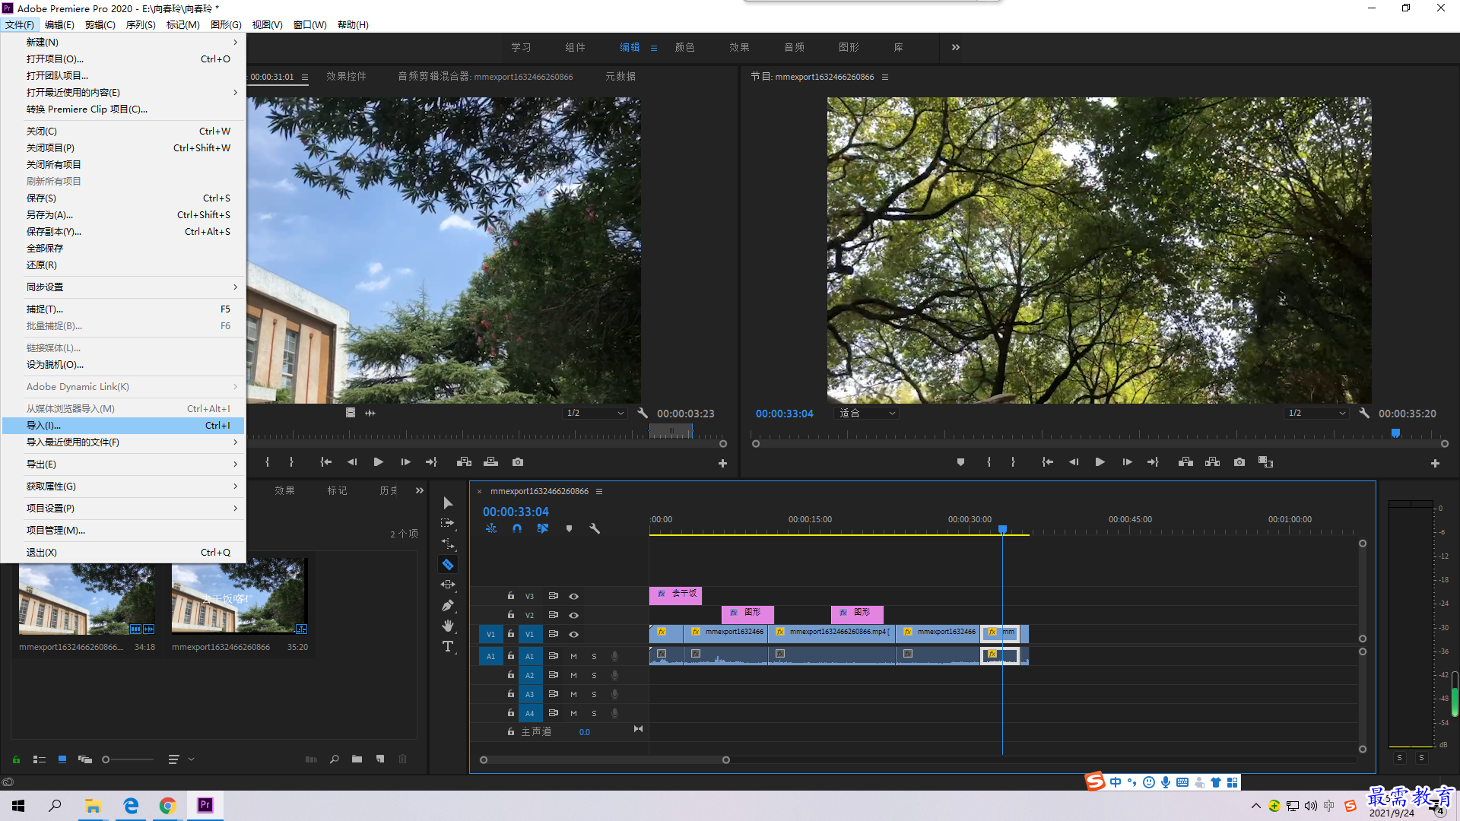Choose 退出(X) from the File menu
This screenshot has height=821, width=1460.
(122, 552)
